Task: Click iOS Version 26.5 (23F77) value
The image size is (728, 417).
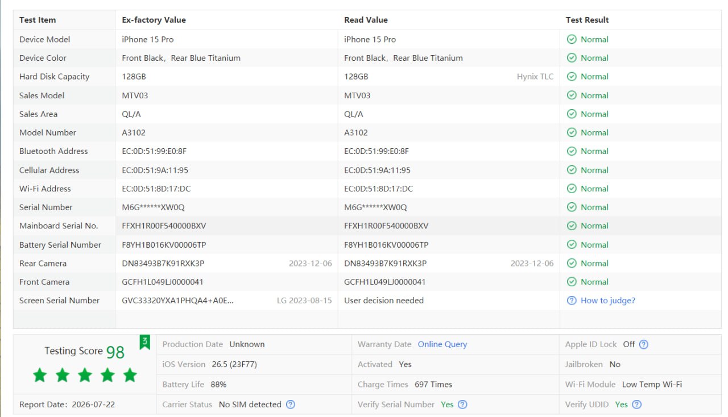Action: pos(234,364)
